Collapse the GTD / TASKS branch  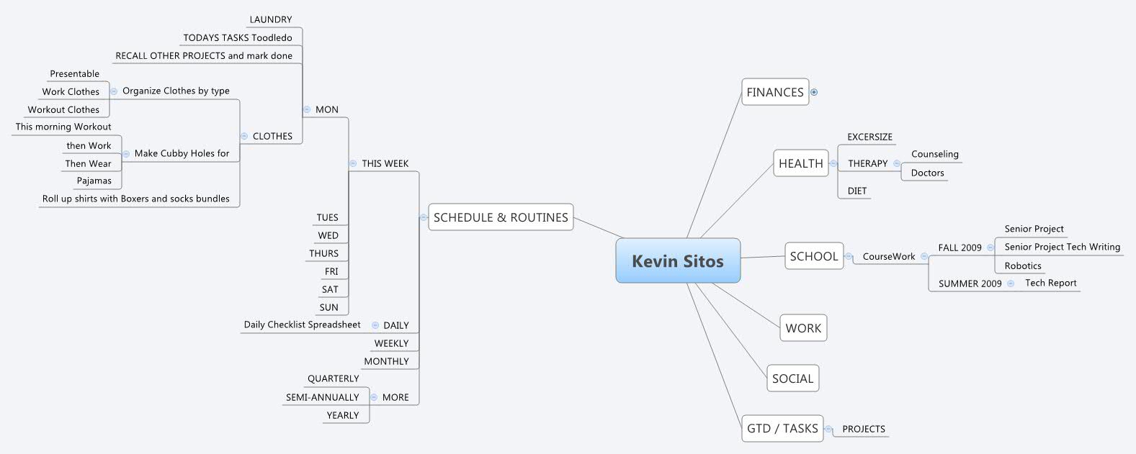point(828,429)
